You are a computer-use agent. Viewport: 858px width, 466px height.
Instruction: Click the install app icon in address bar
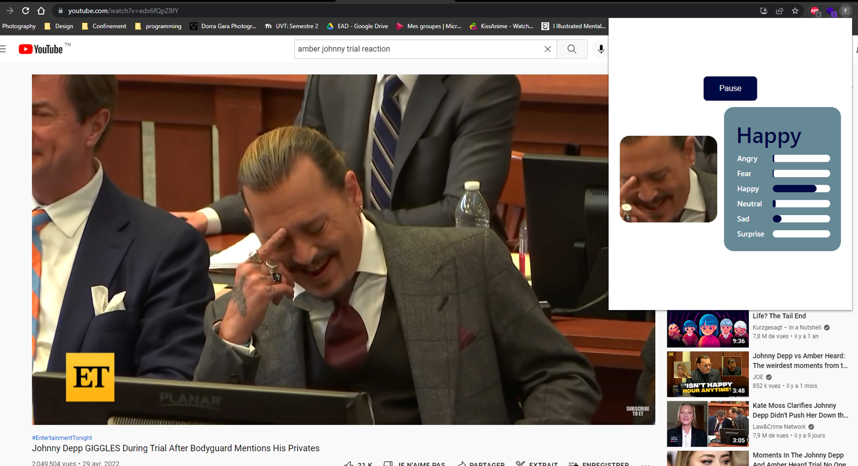(763, 10)
